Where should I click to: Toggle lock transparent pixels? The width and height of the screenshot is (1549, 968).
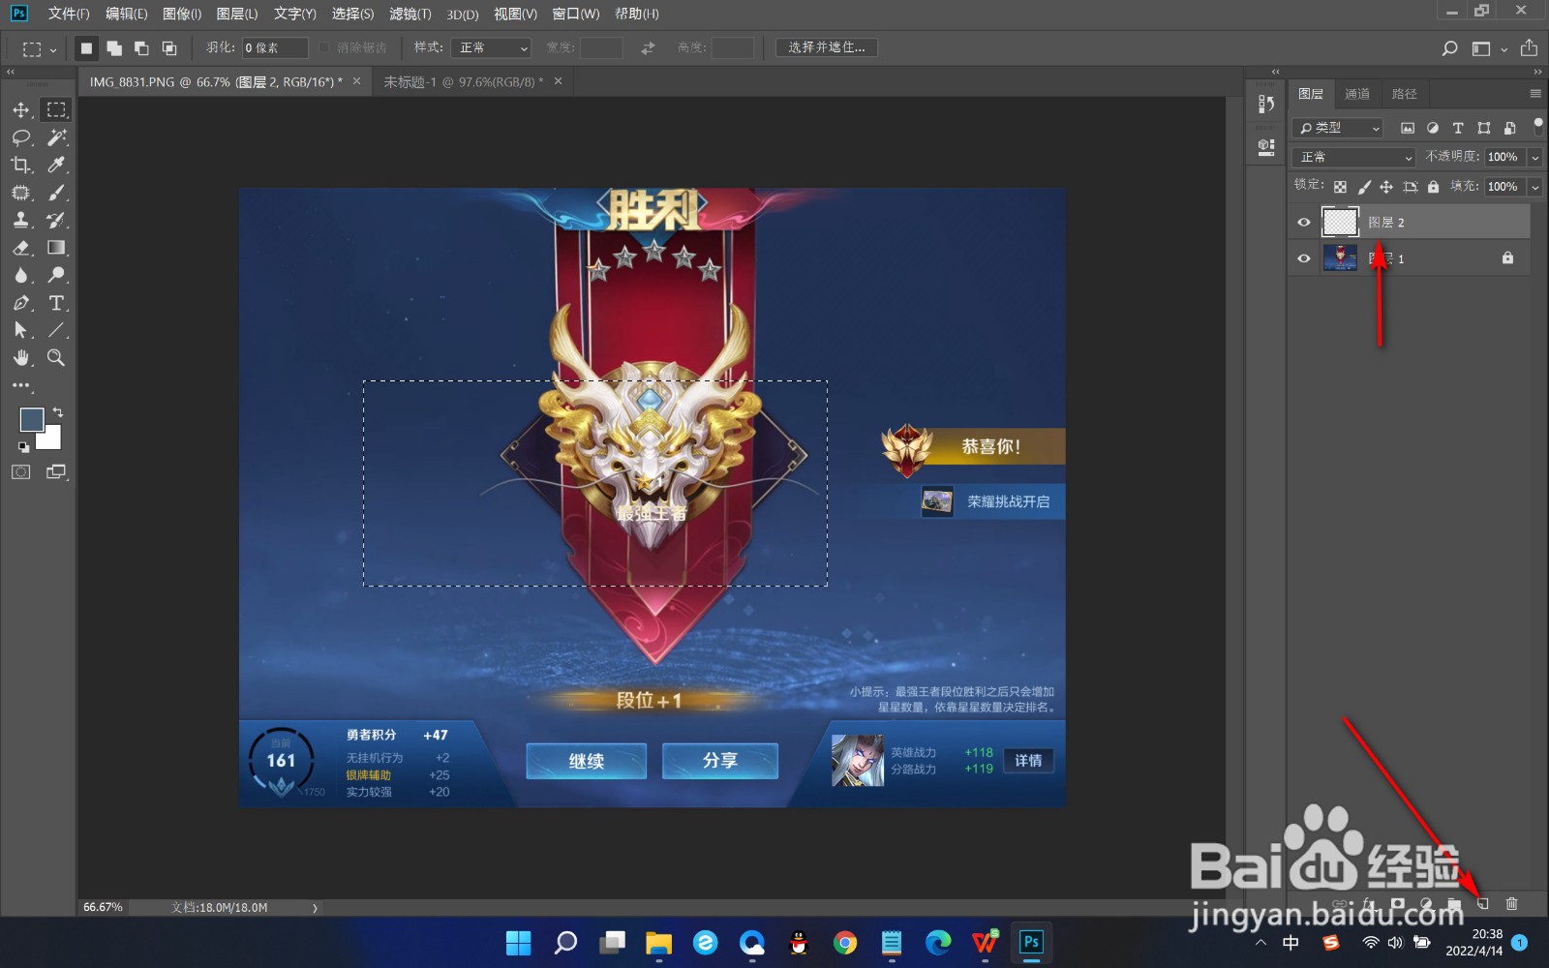coord(1340,187)
